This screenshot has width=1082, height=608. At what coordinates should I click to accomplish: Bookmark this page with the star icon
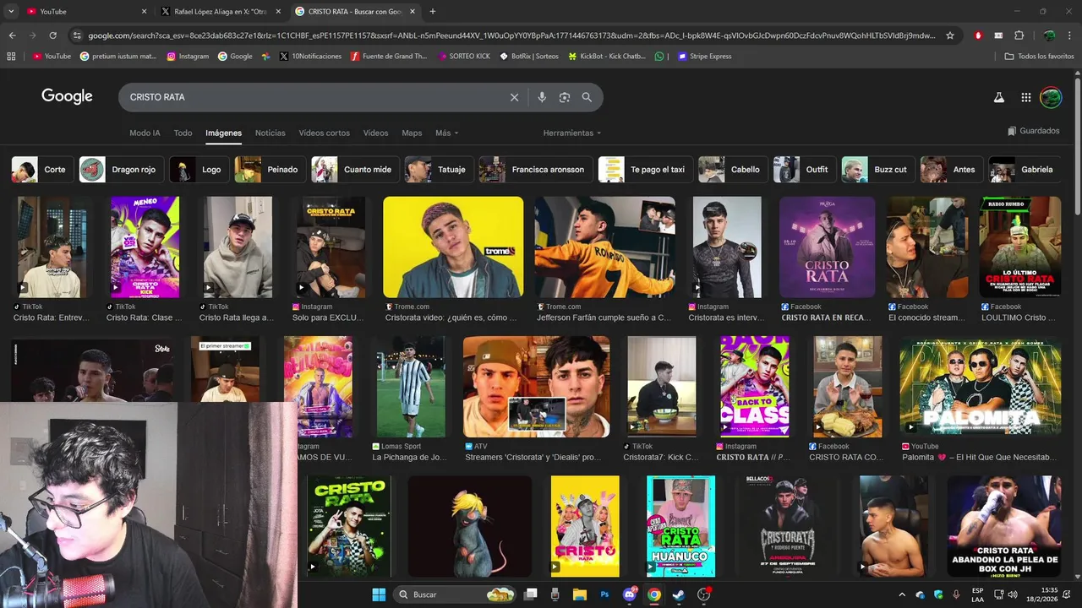point(950,35)
